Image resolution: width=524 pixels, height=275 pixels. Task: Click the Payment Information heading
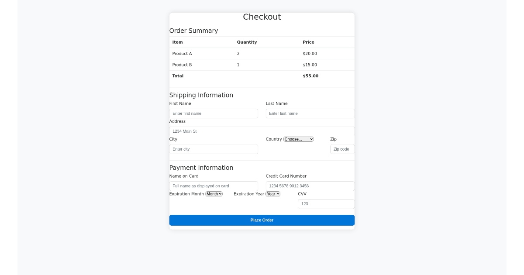(x=201, y=167)
